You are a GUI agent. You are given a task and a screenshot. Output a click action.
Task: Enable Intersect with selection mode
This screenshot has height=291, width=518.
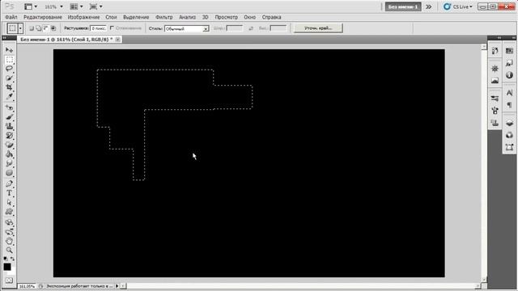pos(53,28)
